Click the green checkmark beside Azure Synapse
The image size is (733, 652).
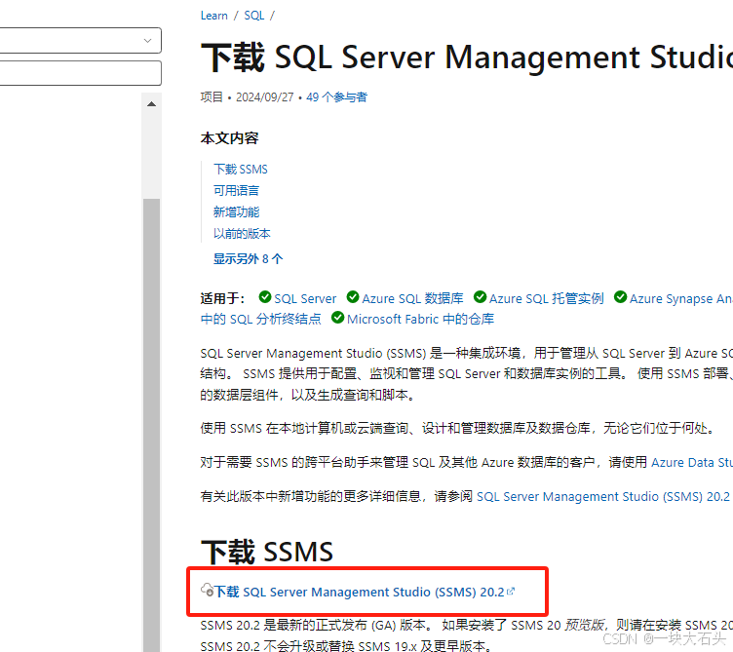620,297
